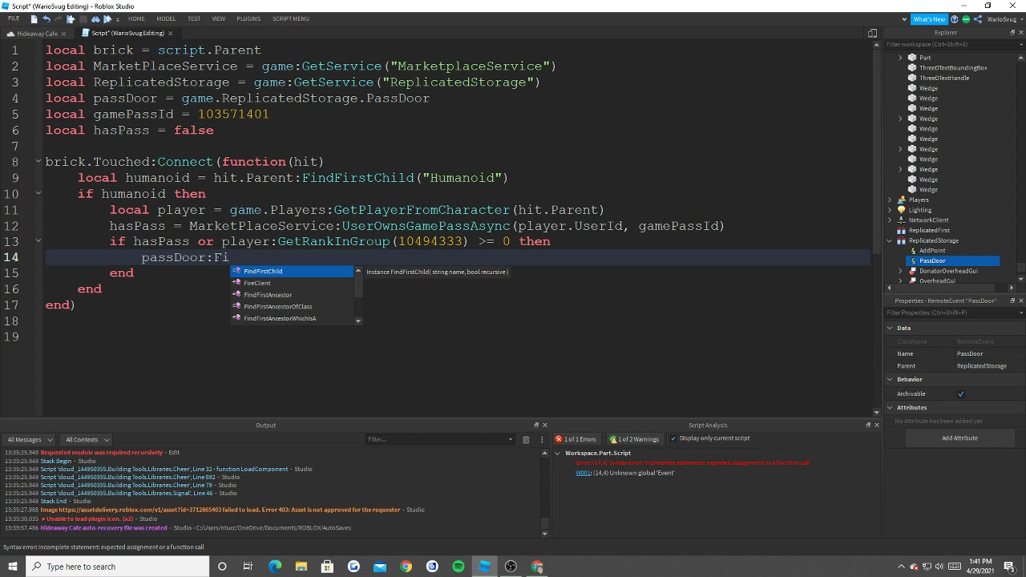The height and width of the screenshot is (577, 1026).
Task: Click the Output Filter input field
Action: 439,439
